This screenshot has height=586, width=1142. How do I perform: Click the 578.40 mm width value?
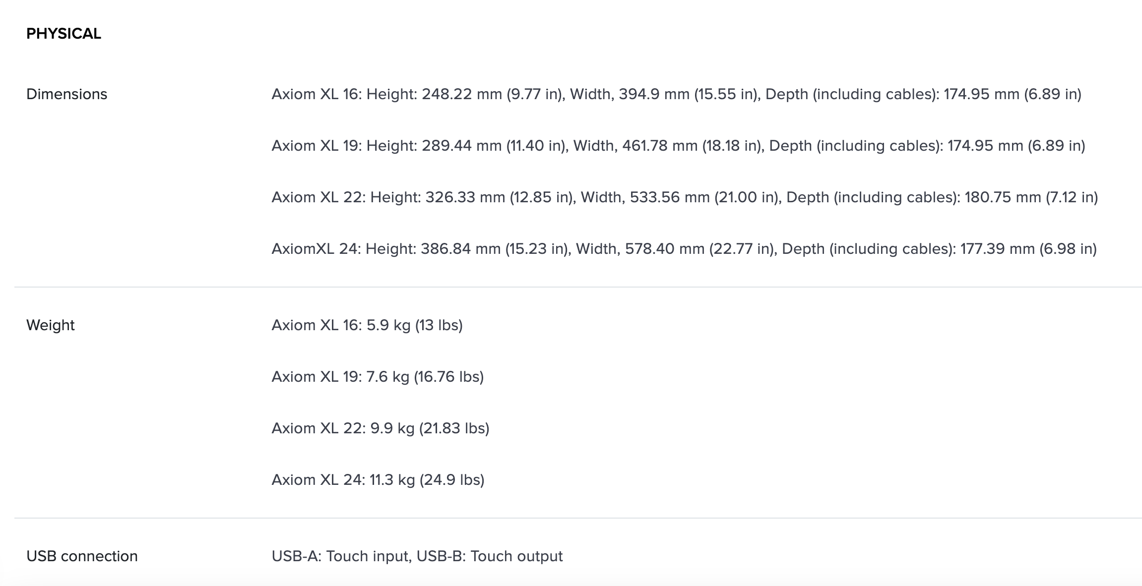coord(665,249)
